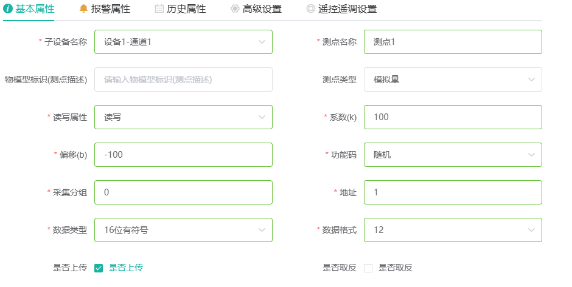Screen dimensions: 572x287
Task: Enable the 是否取反 checkbox
Action: 368,268
